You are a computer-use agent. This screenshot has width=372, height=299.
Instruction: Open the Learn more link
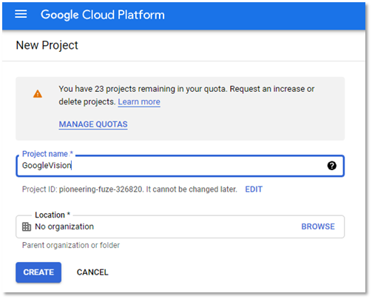(x=139, y=101)
